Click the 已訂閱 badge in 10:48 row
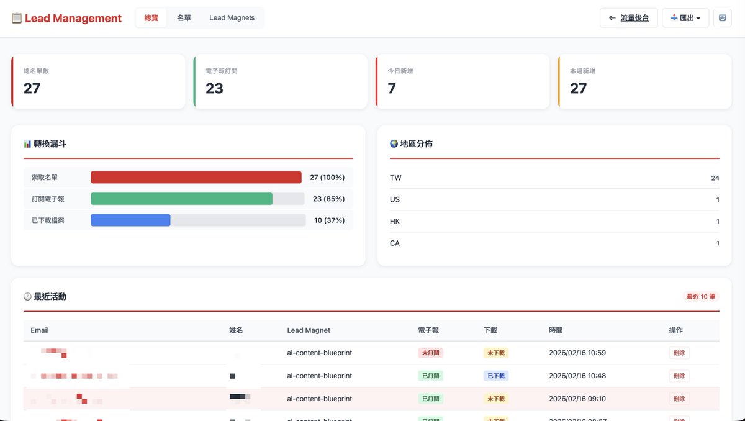The height and width of the screenshot is (421, 745). (431, 376)
